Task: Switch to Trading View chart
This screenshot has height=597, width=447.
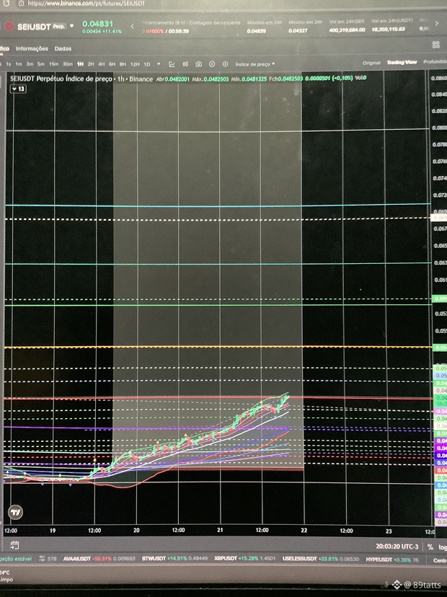Action: click(402, 62)
